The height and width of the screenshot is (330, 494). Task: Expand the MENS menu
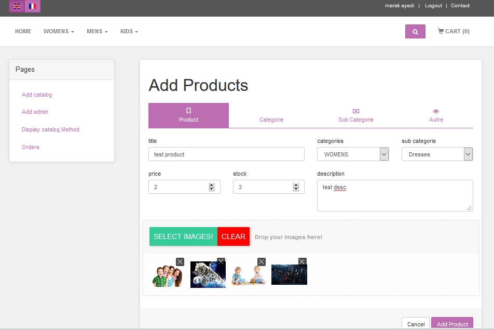point(98,31)
